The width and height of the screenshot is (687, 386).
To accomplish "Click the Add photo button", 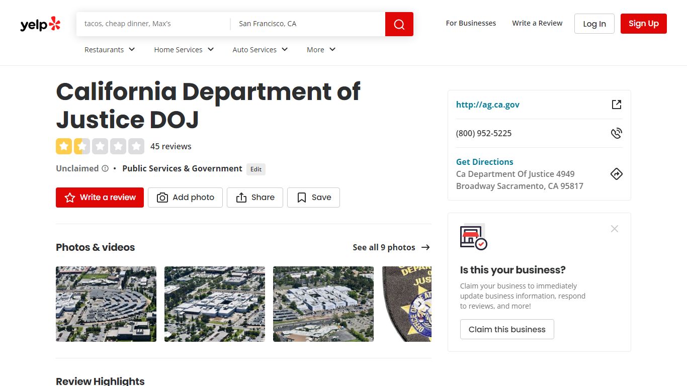I will pyautogui.click(x=185, y=198).
